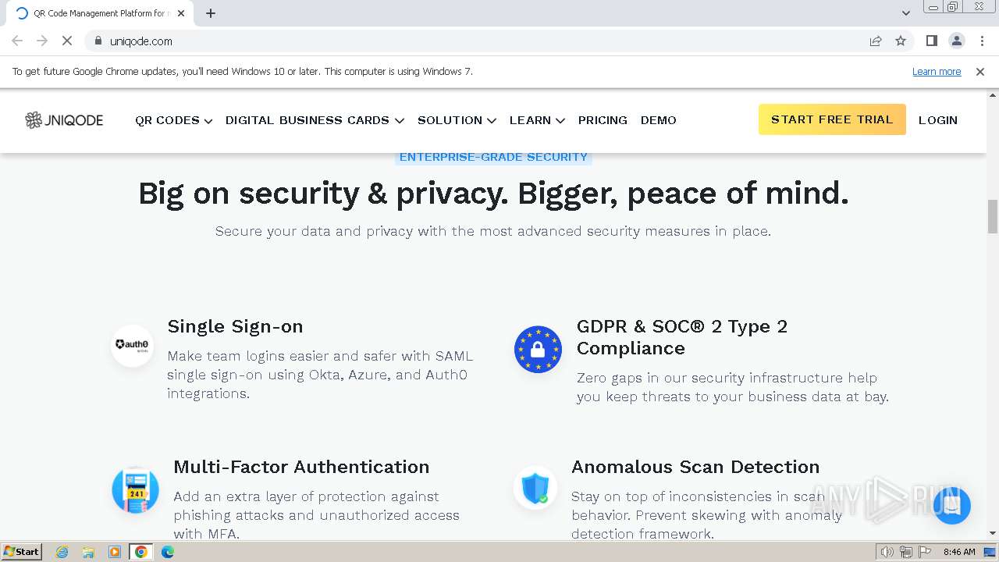Toggle the browser side panel
This screenshot has height=562, width=999.
pos(931,41)
